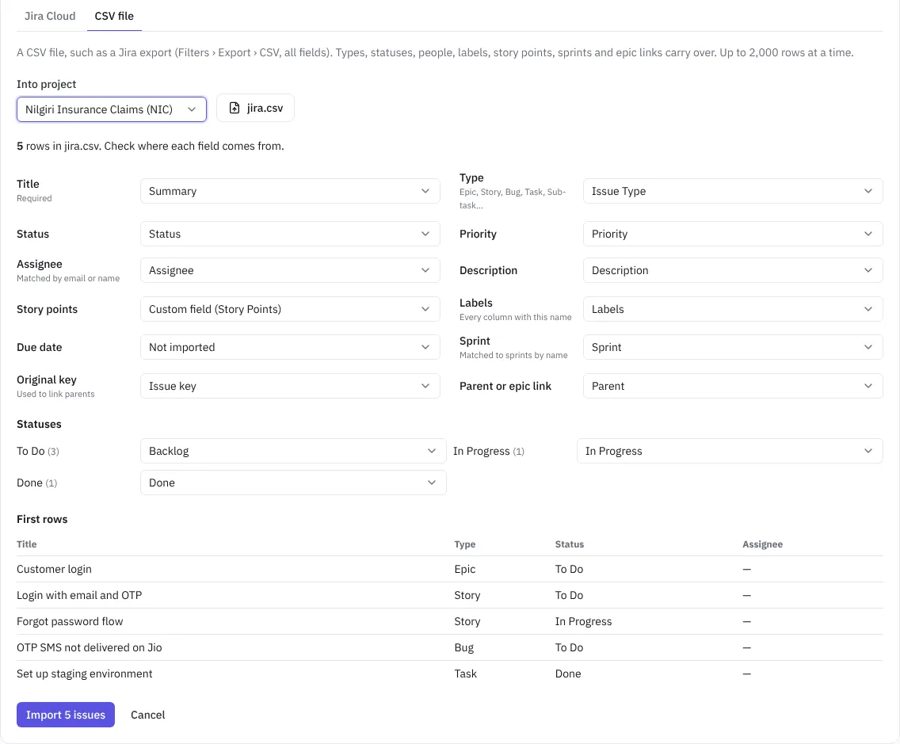Image resolution: width=900 pixels, height=744 pixels.
Task: Open the Due date dropdown set to Not imported
Action: click(x=290, y=347)
